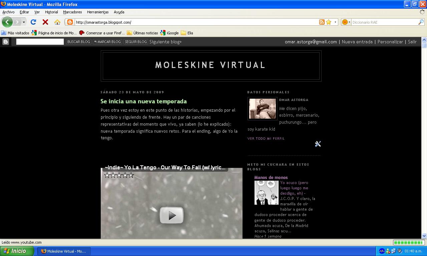Open the Archivo menu
Viewport: 427px width, 256px height.
point(8,12)
